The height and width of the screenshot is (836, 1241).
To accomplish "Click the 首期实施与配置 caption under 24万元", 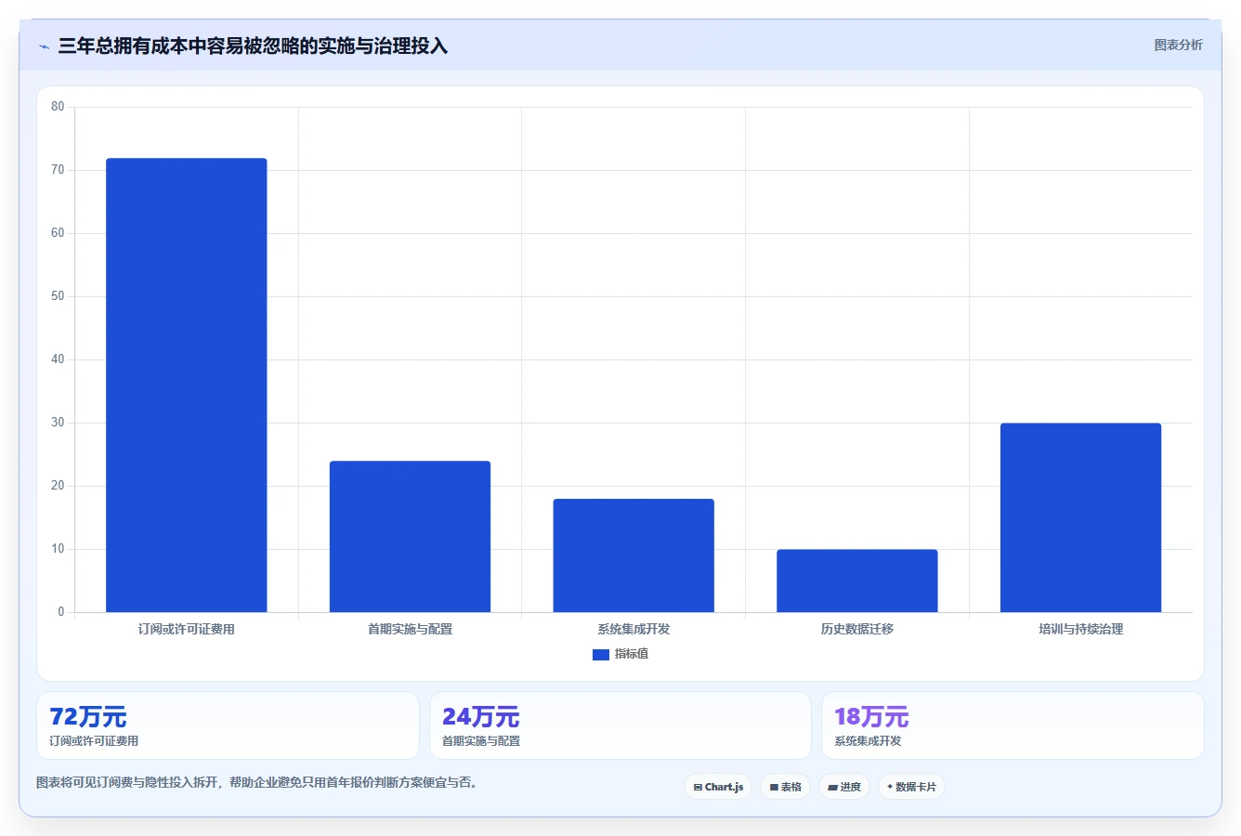I will click(481, 741).
